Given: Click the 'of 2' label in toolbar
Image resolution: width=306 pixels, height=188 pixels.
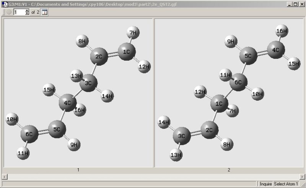Looking at the screenshot, I should click(x=35, y=12).
